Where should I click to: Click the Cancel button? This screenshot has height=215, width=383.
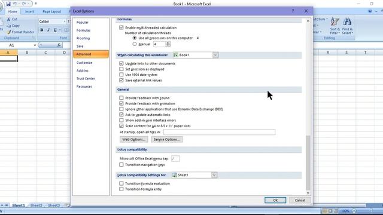[300, 200]
